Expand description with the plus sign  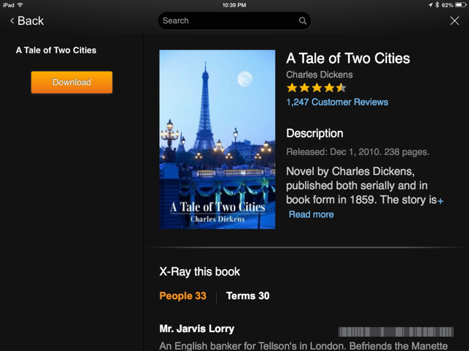point(440,201)
